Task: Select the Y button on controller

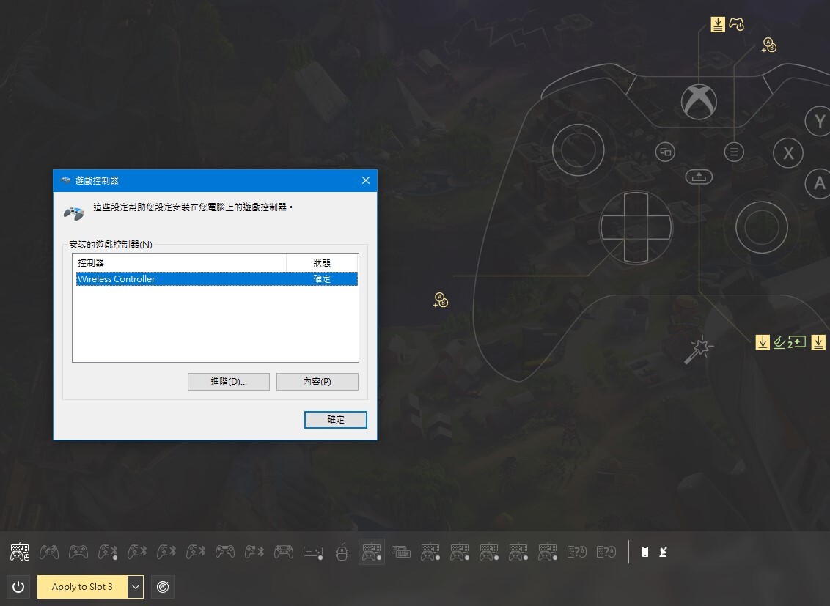Action: tap(819, 122)
